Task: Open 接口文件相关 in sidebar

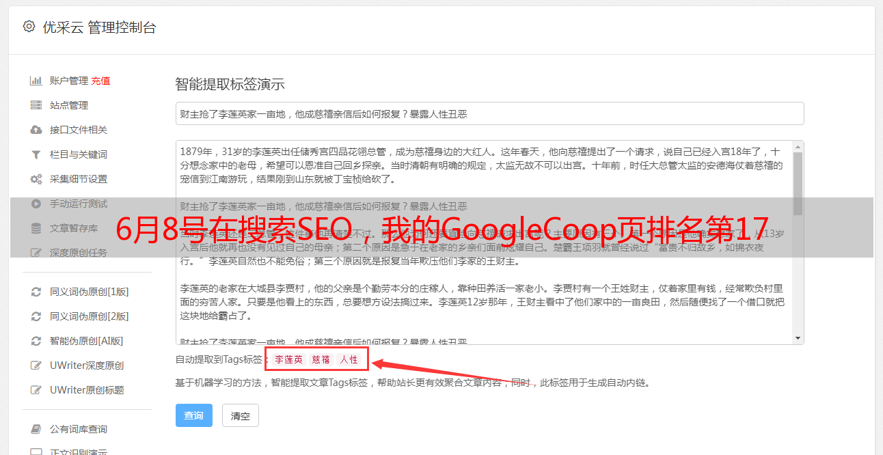Action: coord(79,130)
